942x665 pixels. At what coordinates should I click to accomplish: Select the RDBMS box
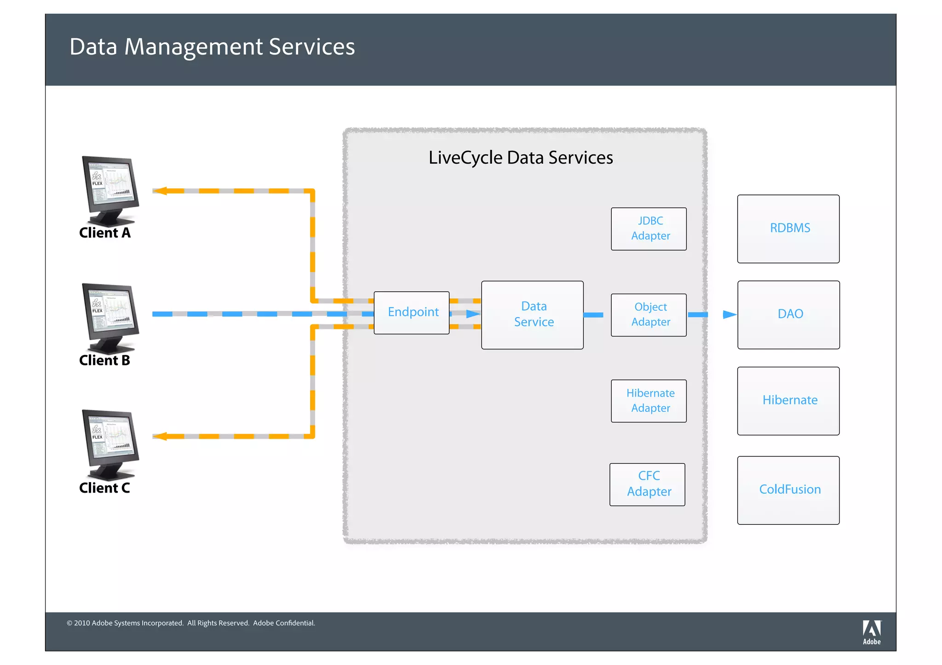pyautogui.click(x=788, y=229)
